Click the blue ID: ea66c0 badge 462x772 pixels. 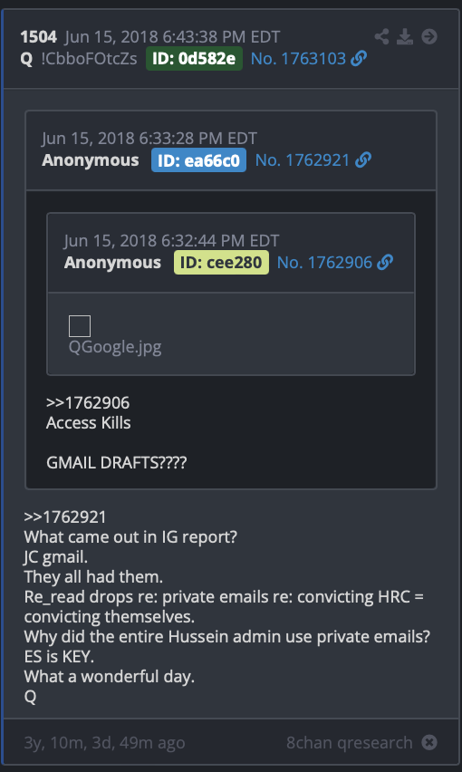[198, 160]
